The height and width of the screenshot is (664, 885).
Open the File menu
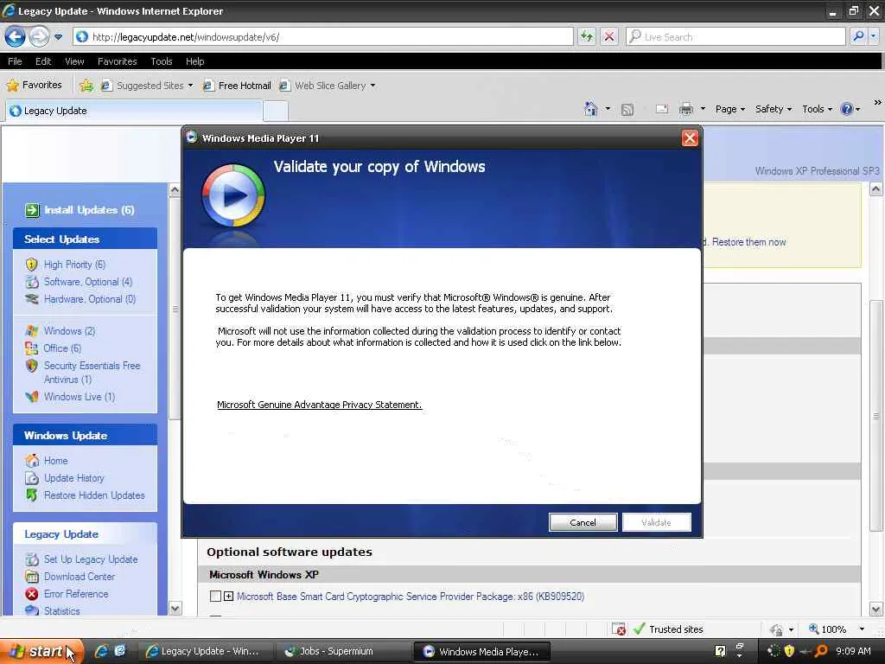click(x=15, y=61)
